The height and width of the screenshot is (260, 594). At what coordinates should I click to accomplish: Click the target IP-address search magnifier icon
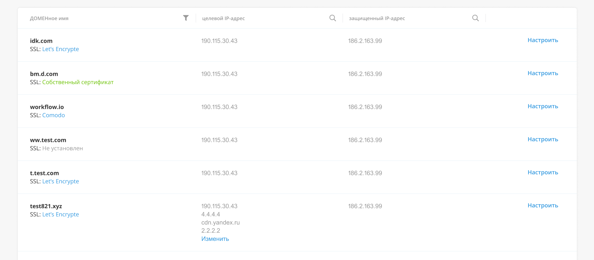coord(333,18)
